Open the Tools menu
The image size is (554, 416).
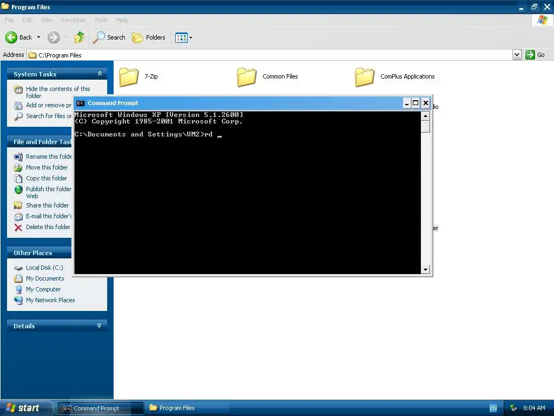[101, 20]
